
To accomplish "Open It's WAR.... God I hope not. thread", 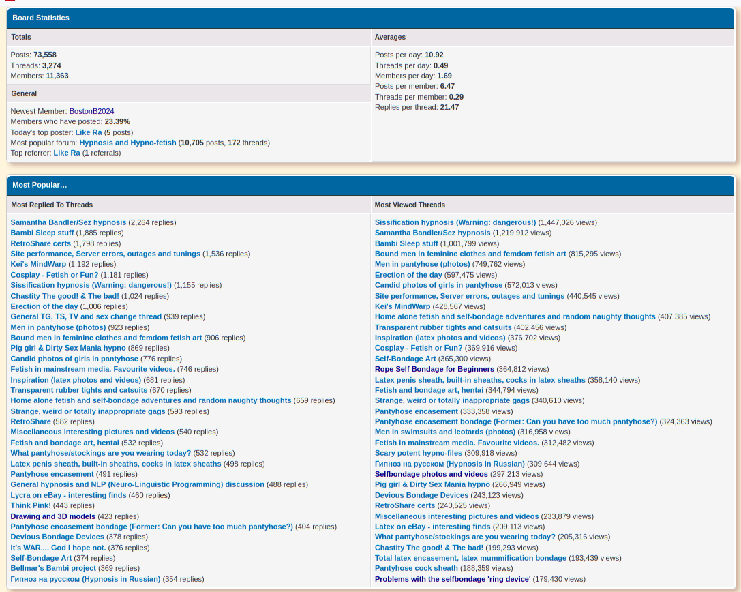I will point(59,548).
